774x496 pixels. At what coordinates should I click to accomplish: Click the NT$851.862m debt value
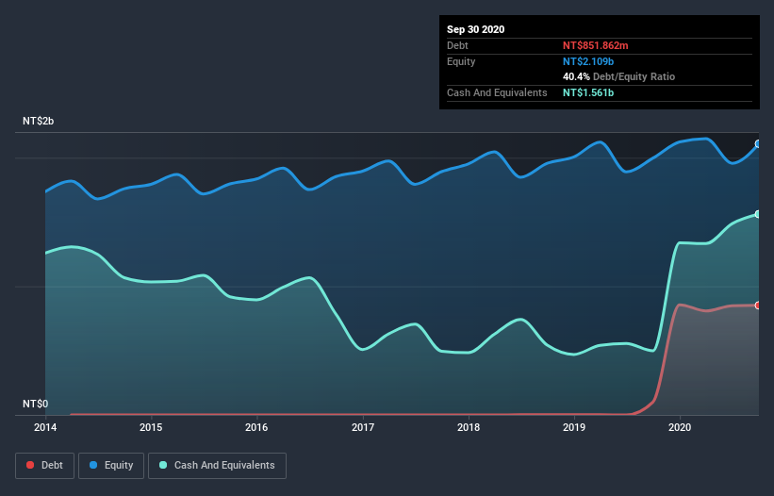pos(595,45)
